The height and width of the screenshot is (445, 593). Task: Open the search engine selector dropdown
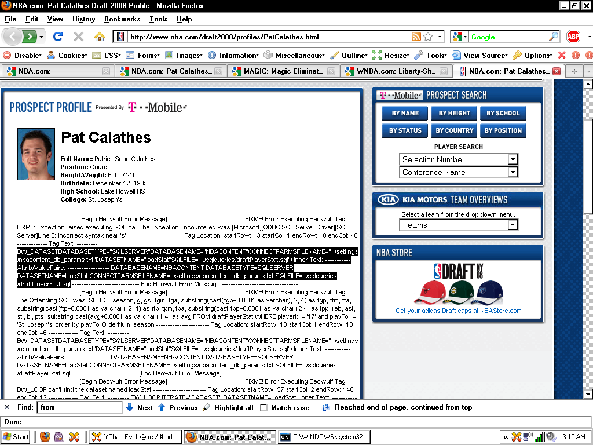(x=460, y=37)
